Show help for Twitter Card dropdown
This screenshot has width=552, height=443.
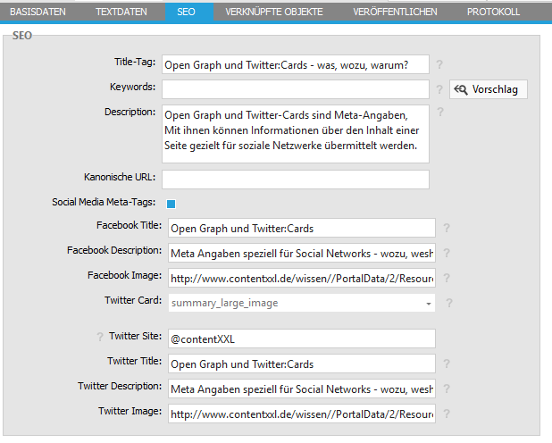pyautogui.click(x=449, y=303)
